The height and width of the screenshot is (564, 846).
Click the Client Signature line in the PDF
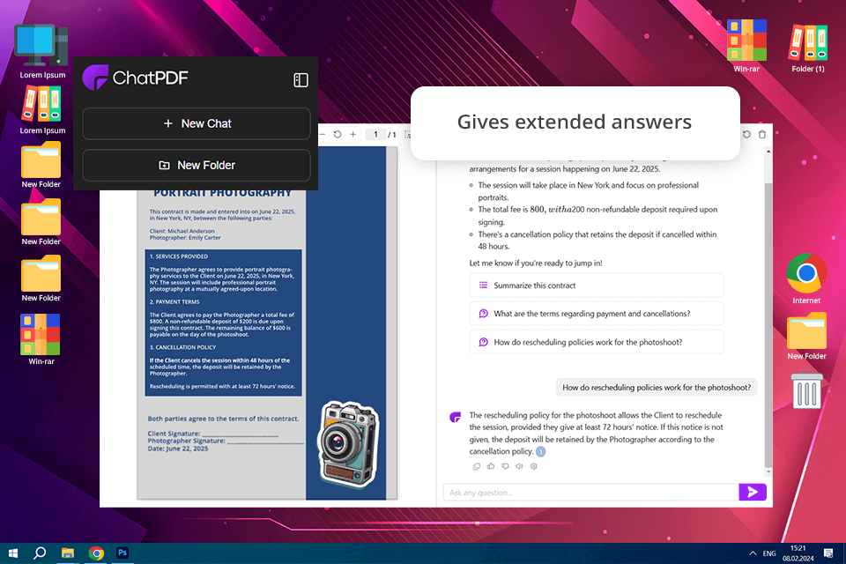pyautogui.click(x=213, y=434)
